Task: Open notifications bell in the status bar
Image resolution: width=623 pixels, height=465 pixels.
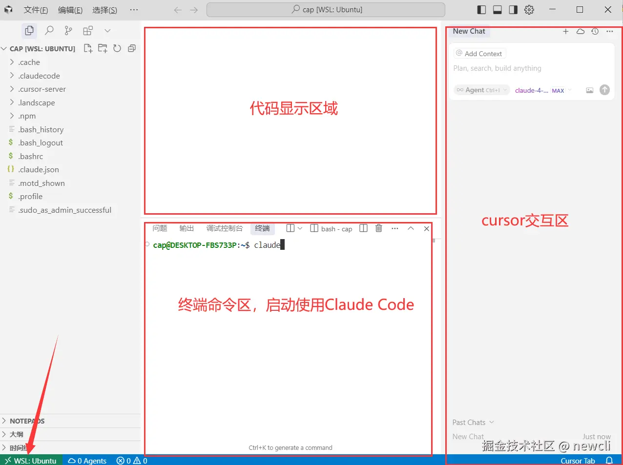Action: click(x=609, y=461)
